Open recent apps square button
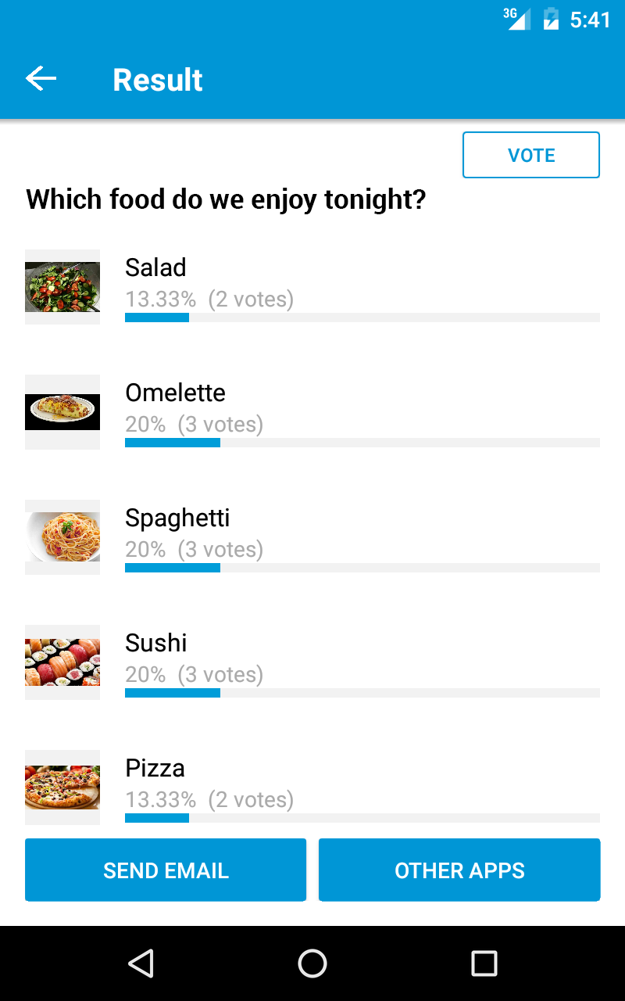This screenshot has width=625, height=1001. point(484,963)
